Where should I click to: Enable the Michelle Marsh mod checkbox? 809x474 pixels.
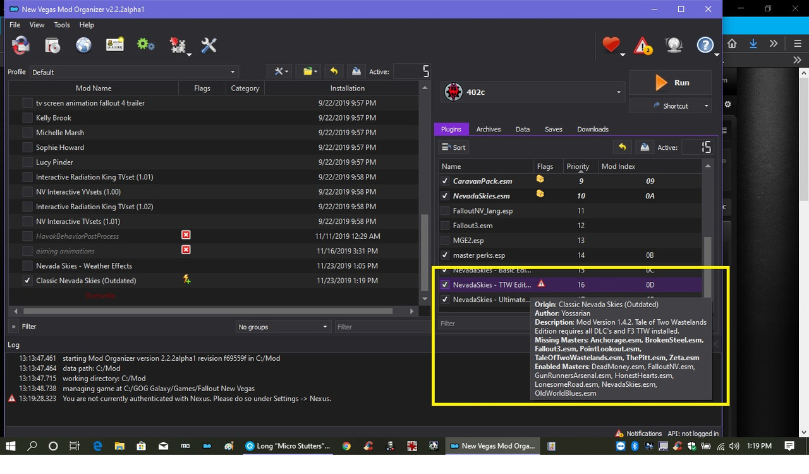(x=27, y=132)
